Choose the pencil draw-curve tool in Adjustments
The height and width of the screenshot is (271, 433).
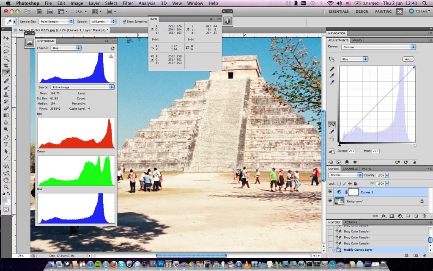[332, 132]
